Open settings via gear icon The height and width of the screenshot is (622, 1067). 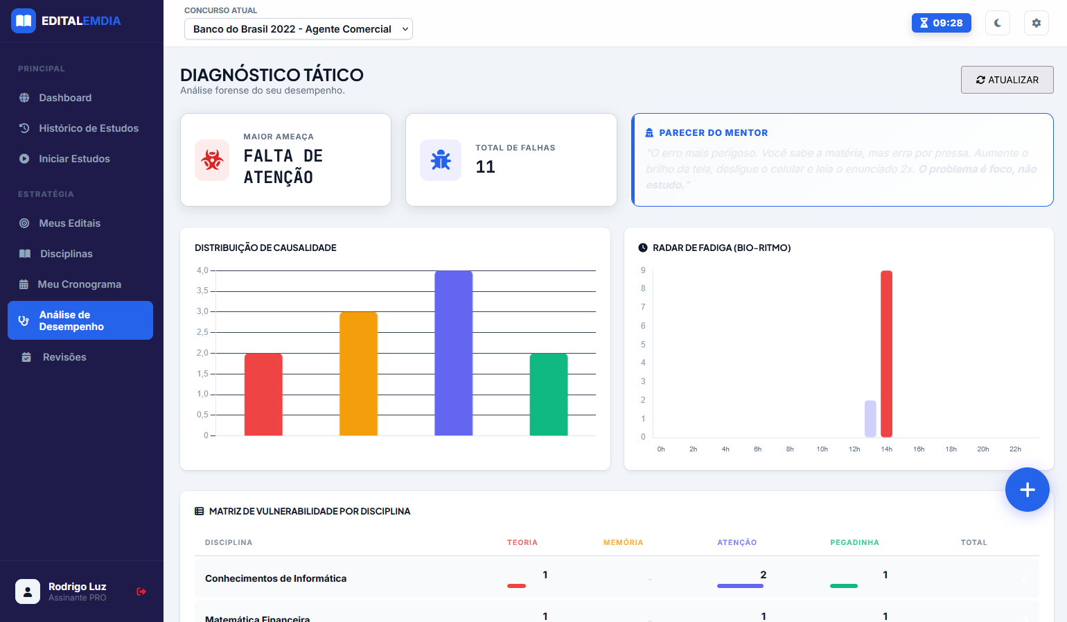click(1037, 23)
